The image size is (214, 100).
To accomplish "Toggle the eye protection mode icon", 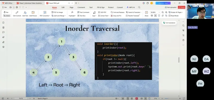I will click(x=116, y=98).
